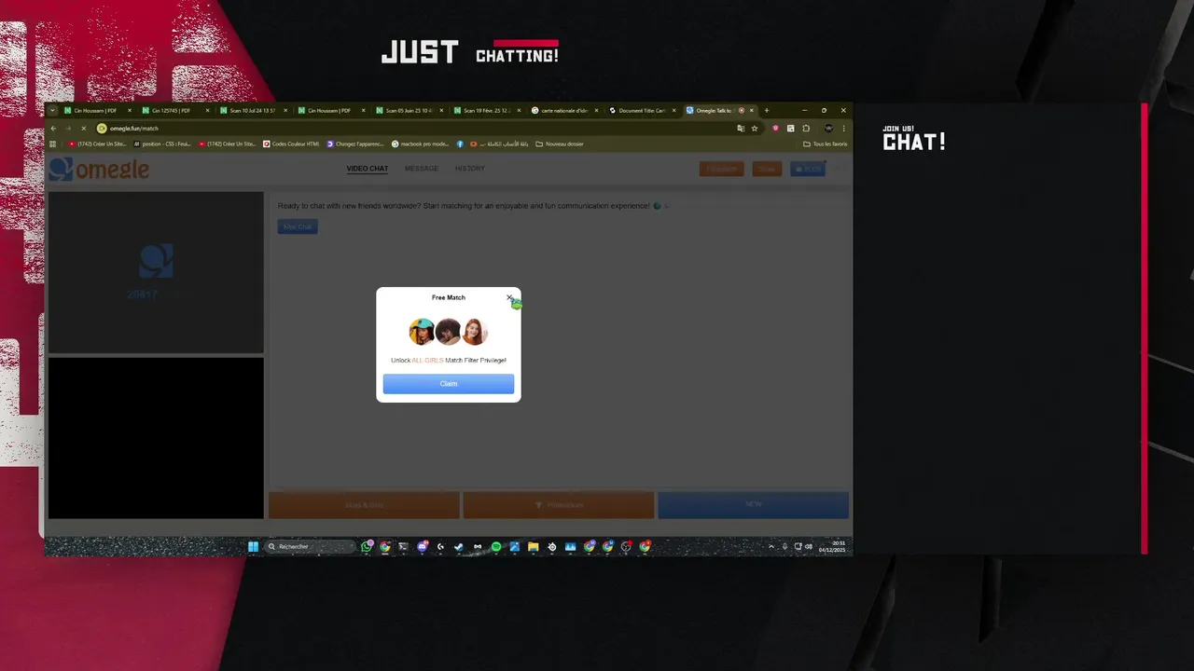The width and height of the screenshot is (1194, 671).
Task: Bookmark this page with star icon
Action: pos(755,129)
